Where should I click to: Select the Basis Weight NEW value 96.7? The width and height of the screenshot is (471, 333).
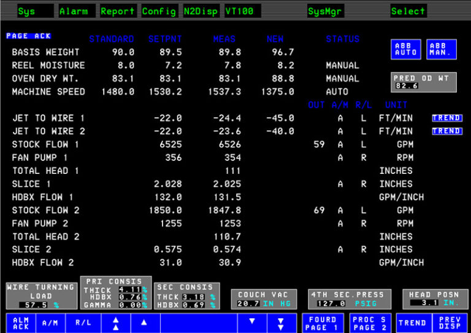283,52
